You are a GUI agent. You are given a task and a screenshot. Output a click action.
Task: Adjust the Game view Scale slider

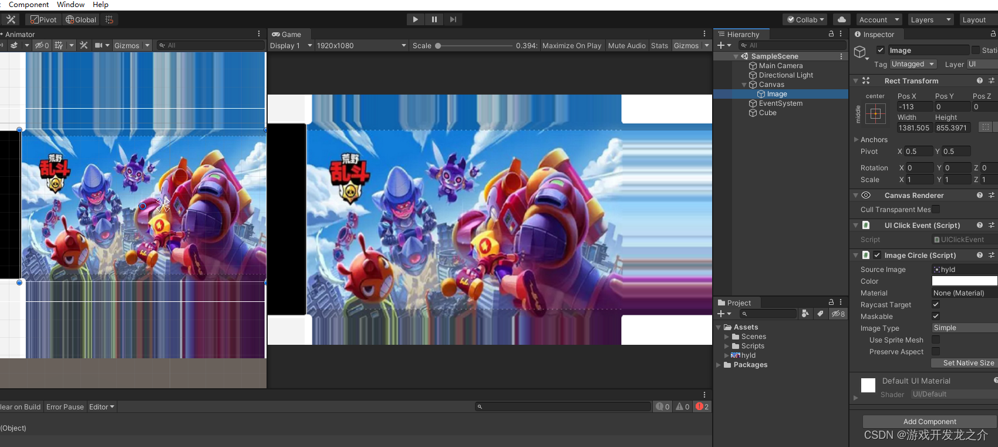pyautogui.click(x=474, y=45)
